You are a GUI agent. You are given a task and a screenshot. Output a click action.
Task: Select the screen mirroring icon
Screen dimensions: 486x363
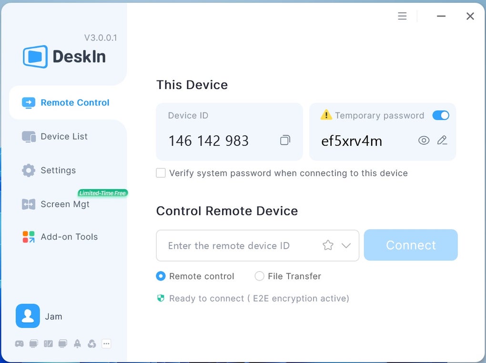click(x=34, y=343)
